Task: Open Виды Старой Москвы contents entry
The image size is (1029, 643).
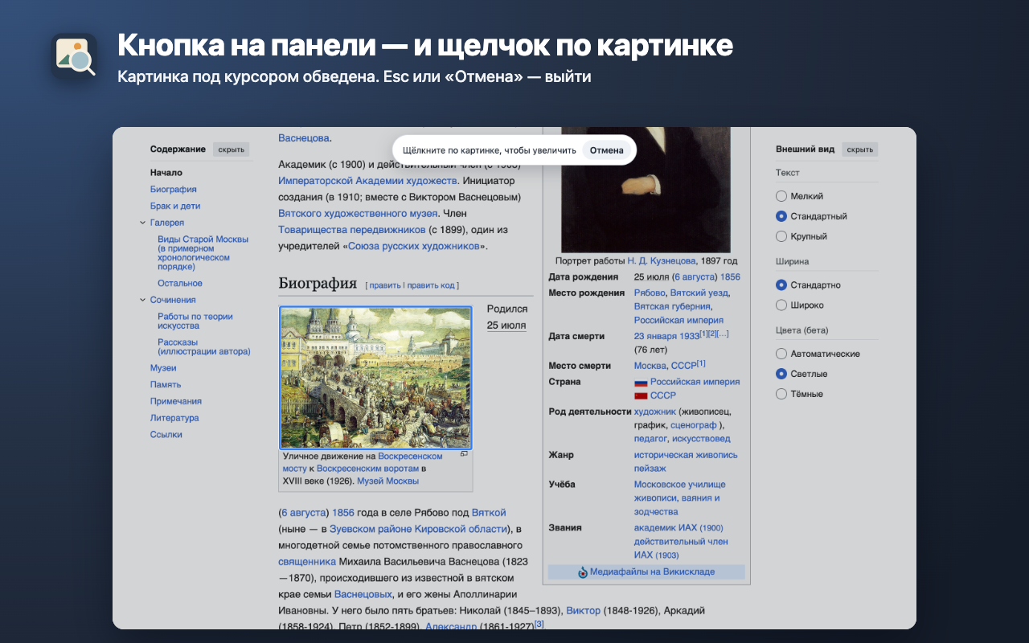Action: [x=203, y=252]
